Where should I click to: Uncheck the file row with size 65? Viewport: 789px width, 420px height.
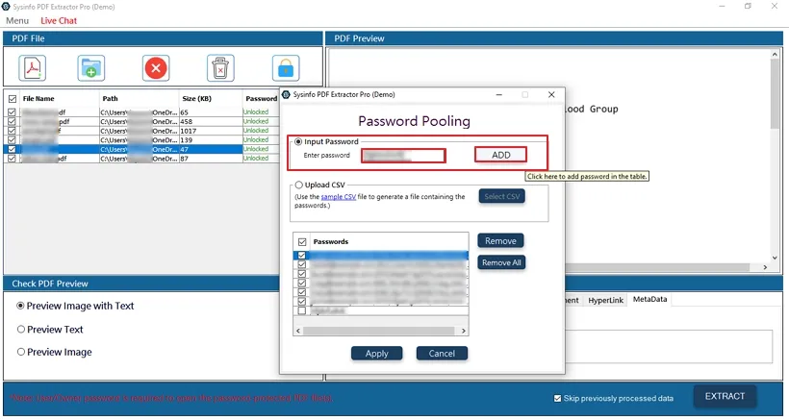(x=12, y=112)
